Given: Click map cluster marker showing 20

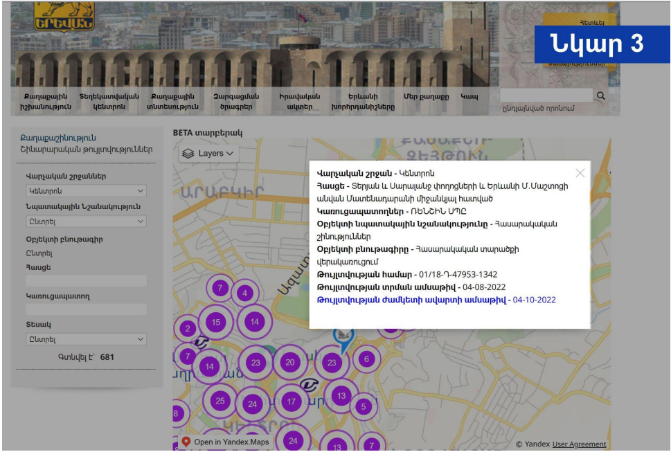Looking at the screenshot, I should pos(290,362).
